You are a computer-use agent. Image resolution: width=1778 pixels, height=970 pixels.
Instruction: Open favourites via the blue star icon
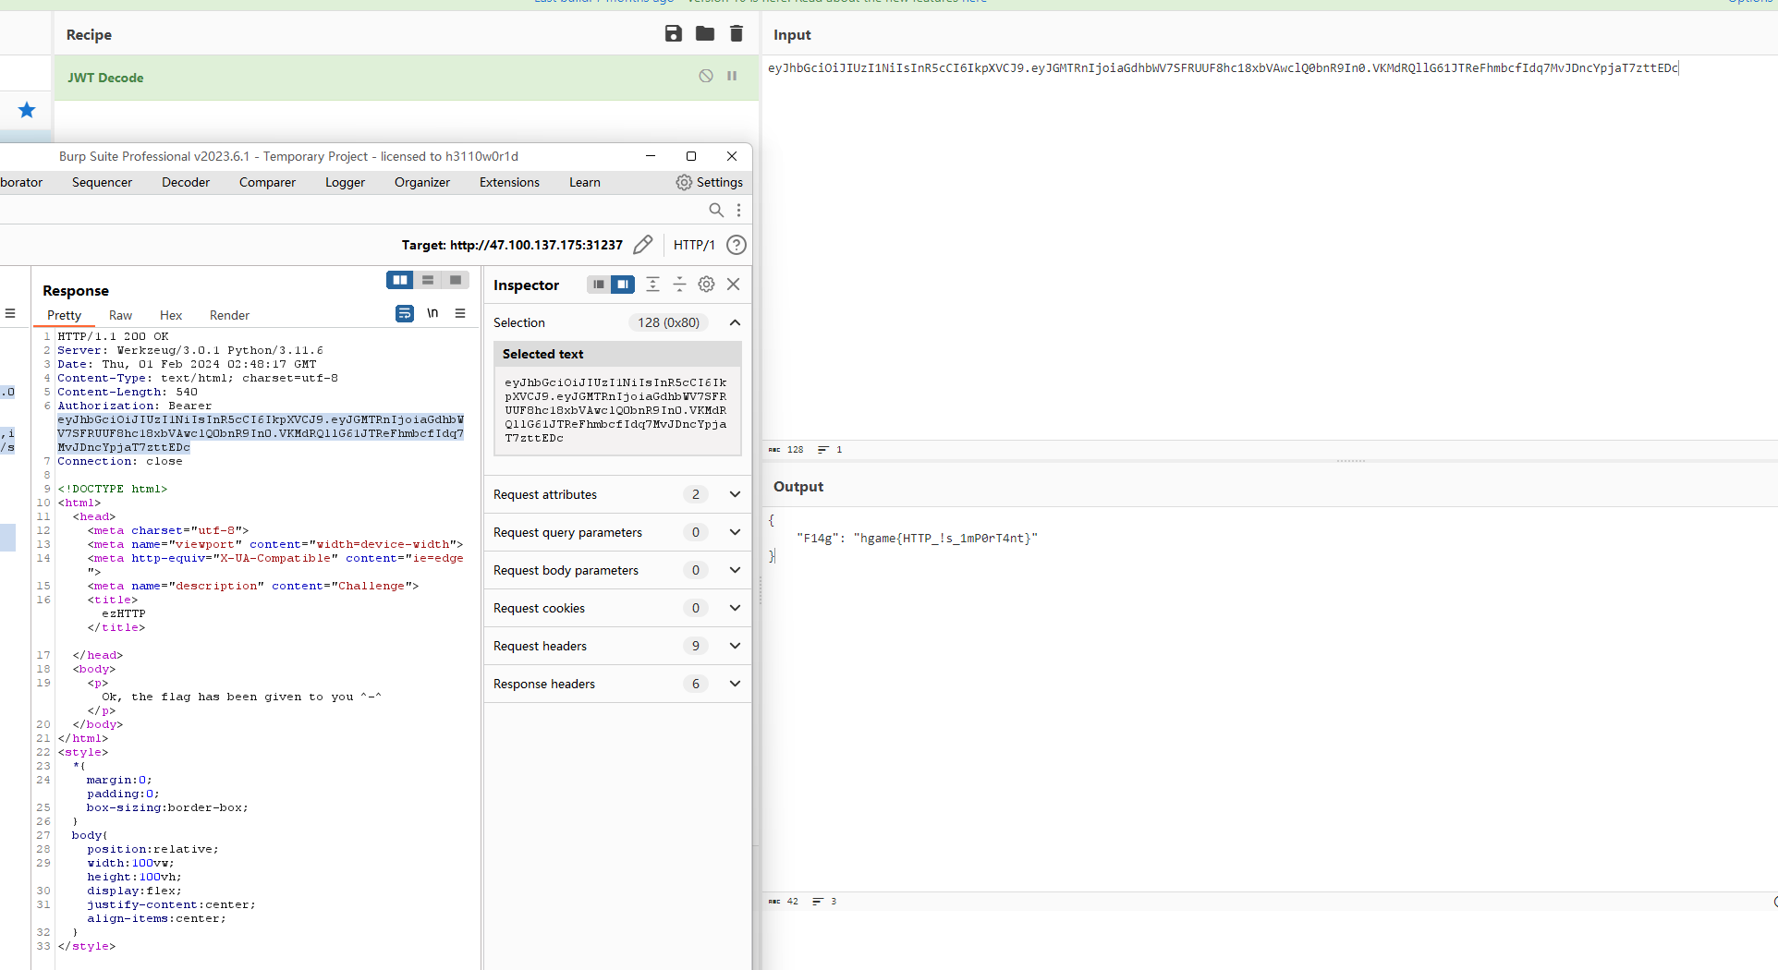click(27, 110)
